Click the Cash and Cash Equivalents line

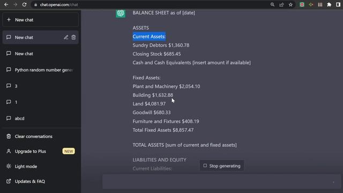192,63
